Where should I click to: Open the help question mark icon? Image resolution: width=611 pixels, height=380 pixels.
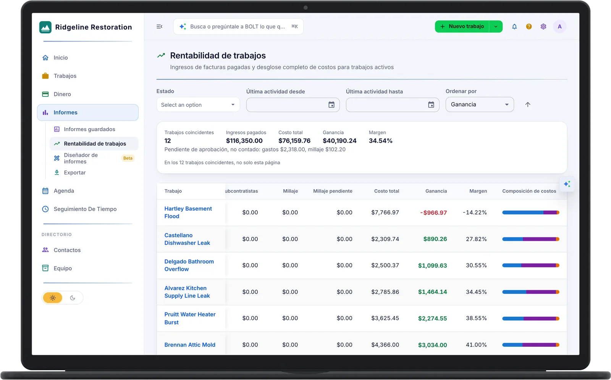[x=529, y=27]
